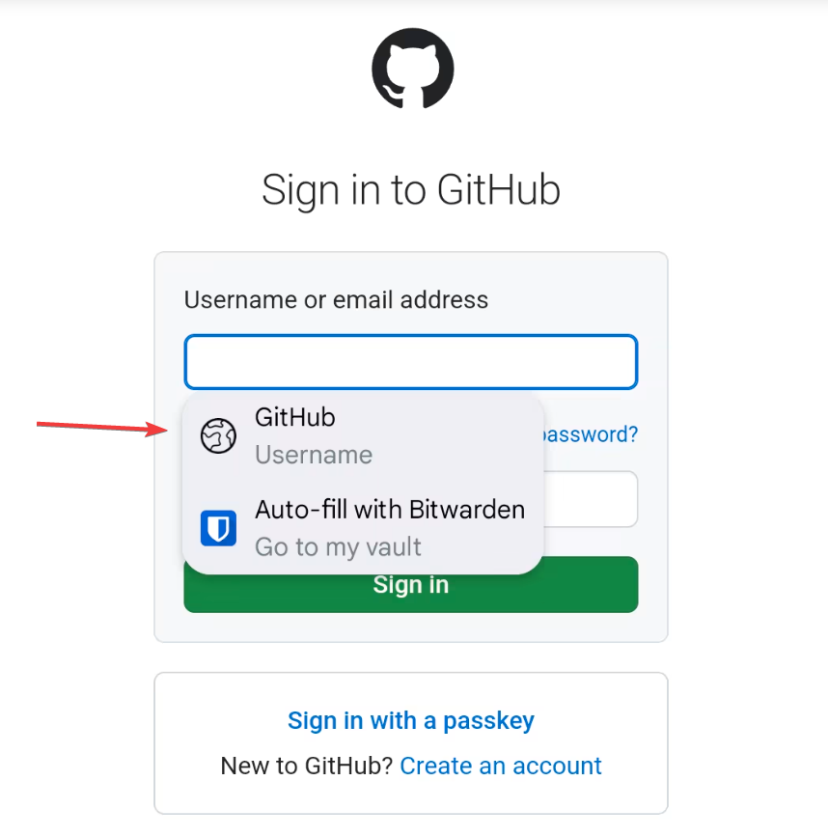Click the GitHub Octocat logo

click(x=412, y=69)
